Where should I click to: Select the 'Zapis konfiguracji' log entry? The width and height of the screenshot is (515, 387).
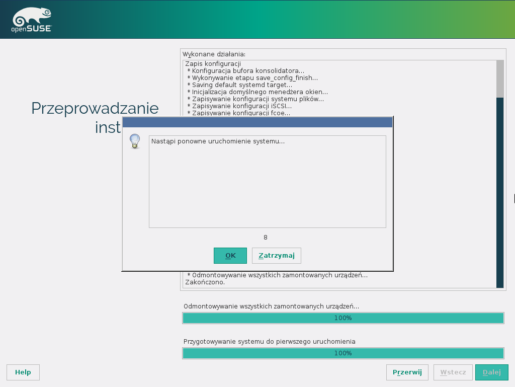(x=213, y=64)
